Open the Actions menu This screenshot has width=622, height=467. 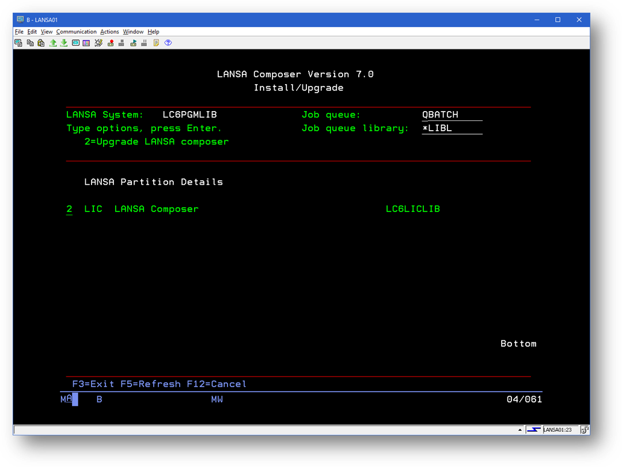pos(109,32)
